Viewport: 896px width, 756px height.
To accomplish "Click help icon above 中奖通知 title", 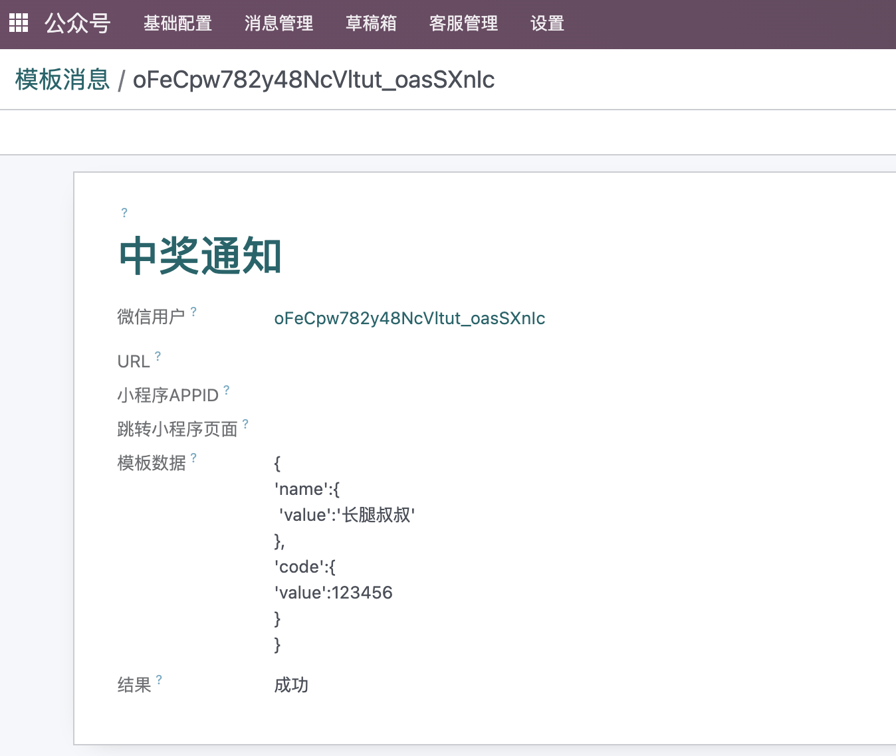I will (x=124, y=213).
